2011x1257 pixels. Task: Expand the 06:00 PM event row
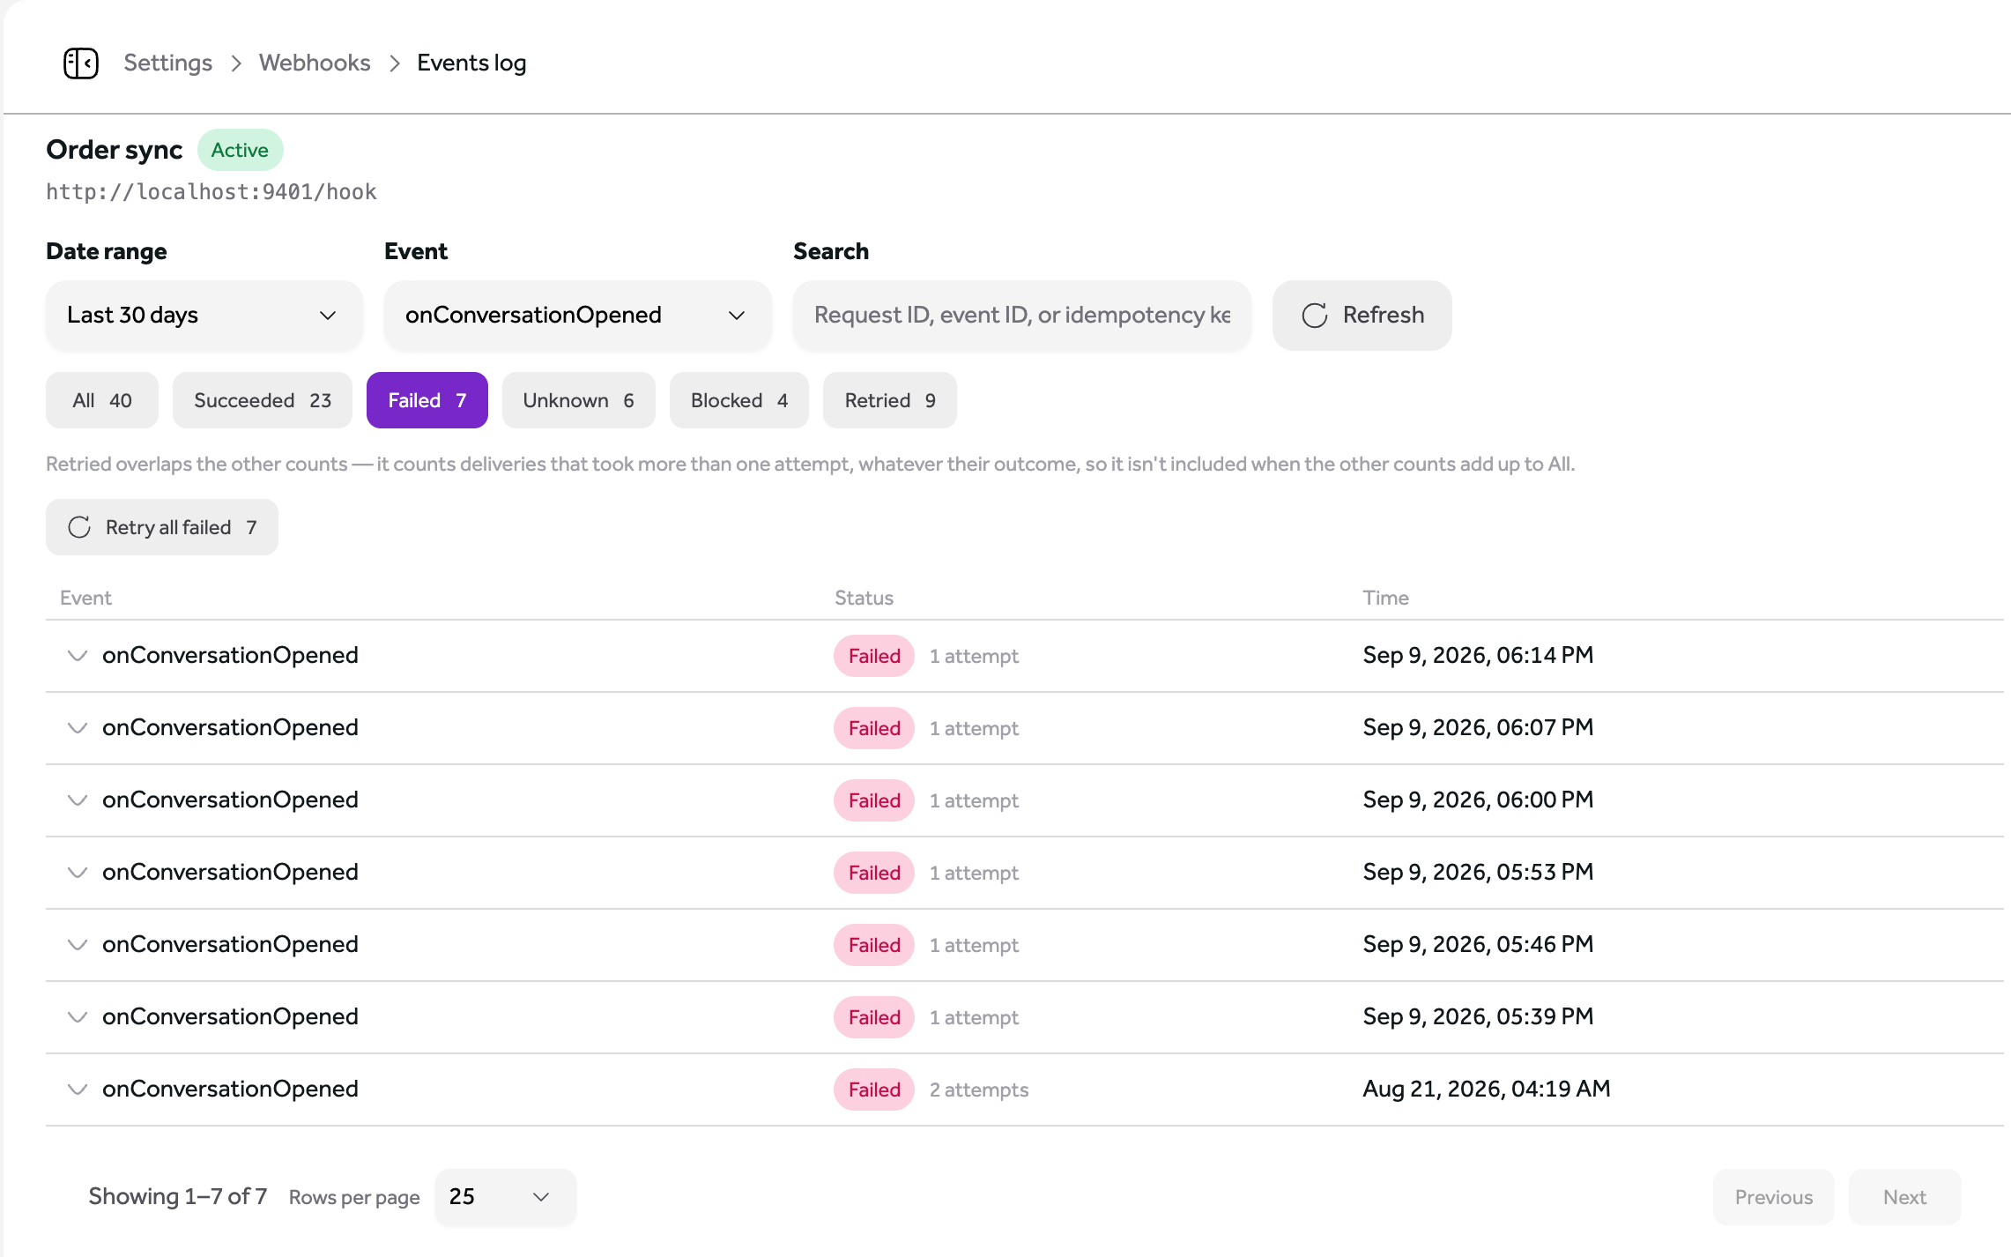coord(78,800)
